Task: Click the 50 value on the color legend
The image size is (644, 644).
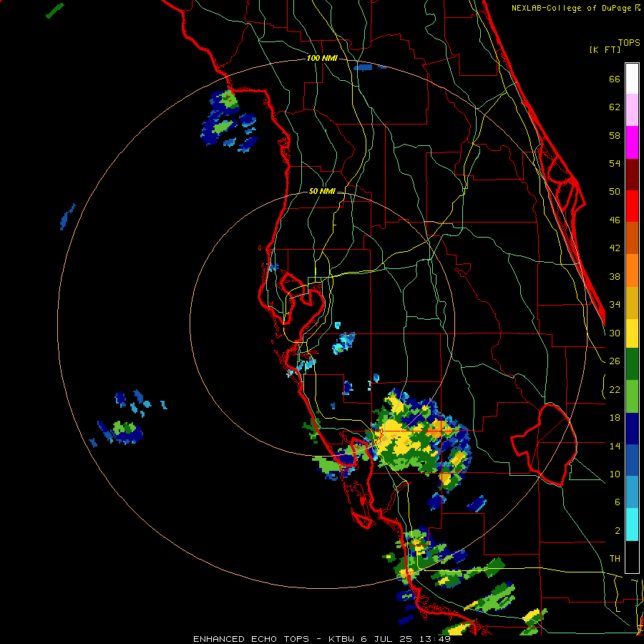Action: (615, 191)
